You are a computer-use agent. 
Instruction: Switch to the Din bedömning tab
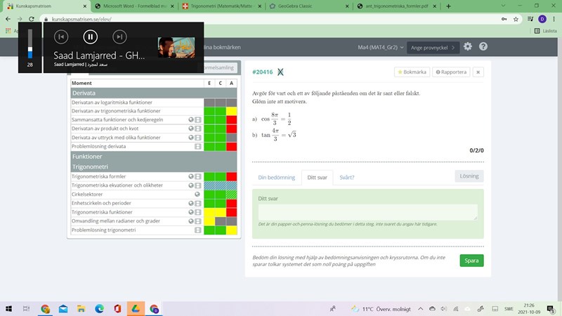click(x=276, y=178)
